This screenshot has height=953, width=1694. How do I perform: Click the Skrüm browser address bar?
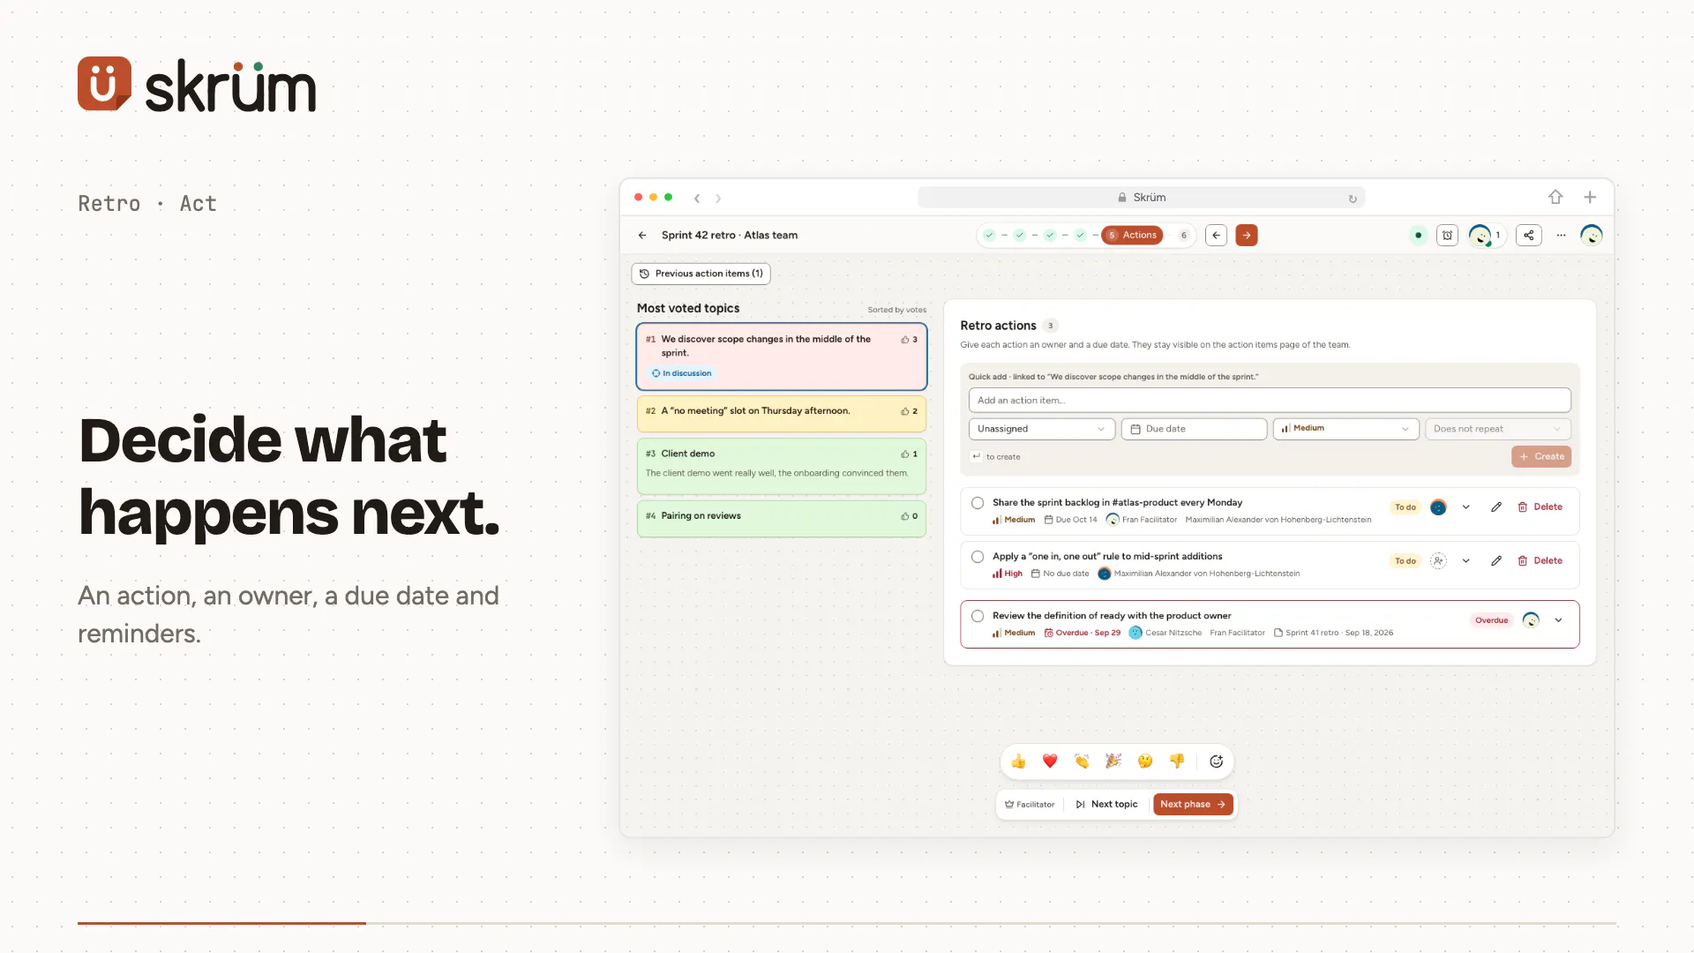point(1141,198)
